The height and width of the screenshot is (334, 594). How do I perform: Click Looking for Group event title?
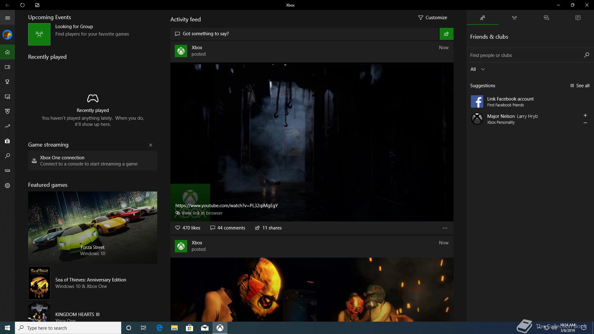[74, 27]
